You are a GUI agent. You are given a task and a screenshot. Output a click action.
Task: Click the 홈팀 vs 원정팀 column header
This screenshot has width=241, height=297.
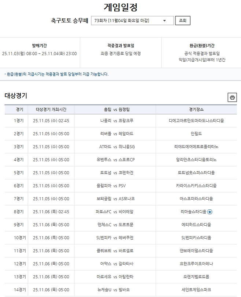pos(115,110)
